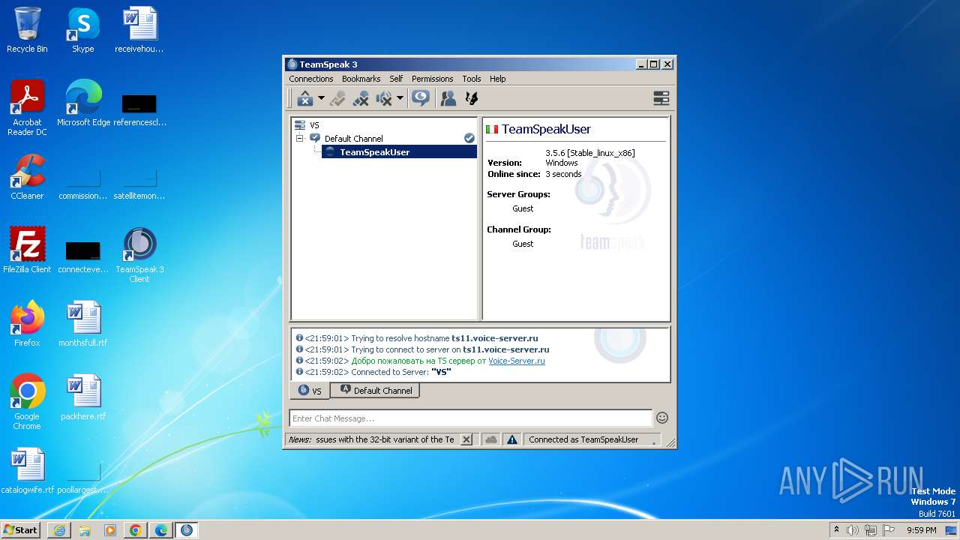
Task: Click the cloud sync status icon
Action: pyautogui.click(x=491, y=439)
